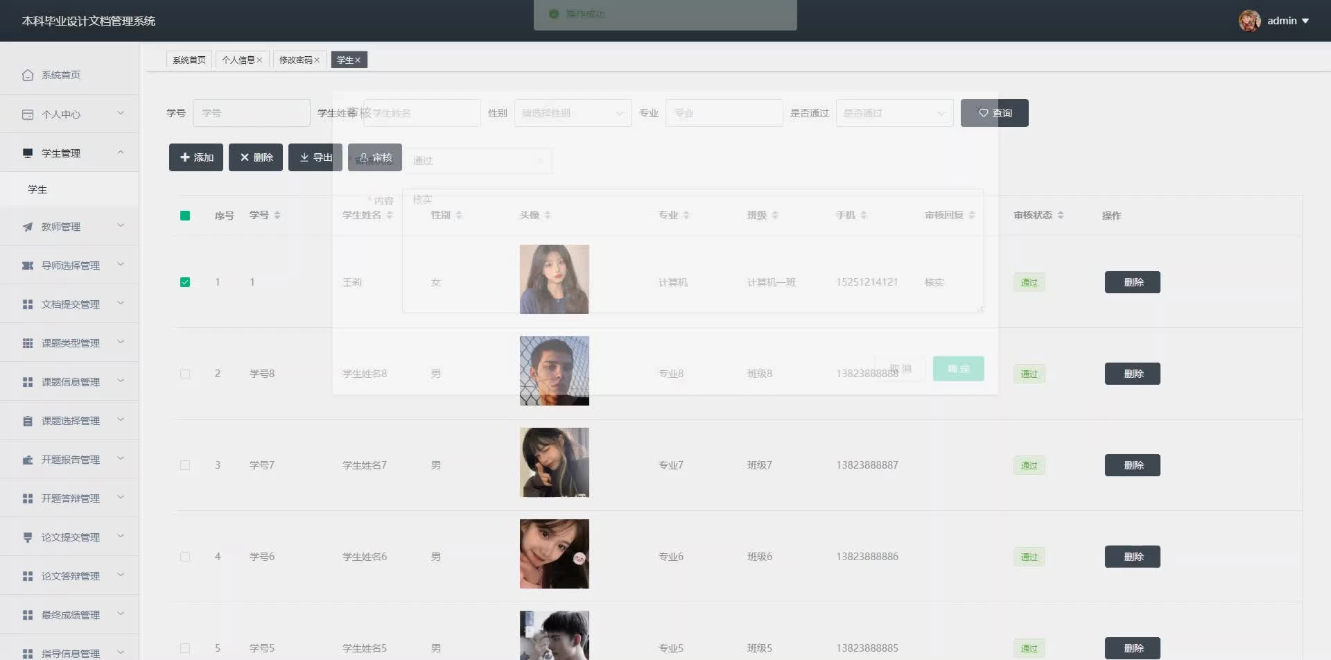The width and height of the screenshot is (1331, 660).
Task: Click the 个人中心 sidebar icon
Action: coord(28,114)
